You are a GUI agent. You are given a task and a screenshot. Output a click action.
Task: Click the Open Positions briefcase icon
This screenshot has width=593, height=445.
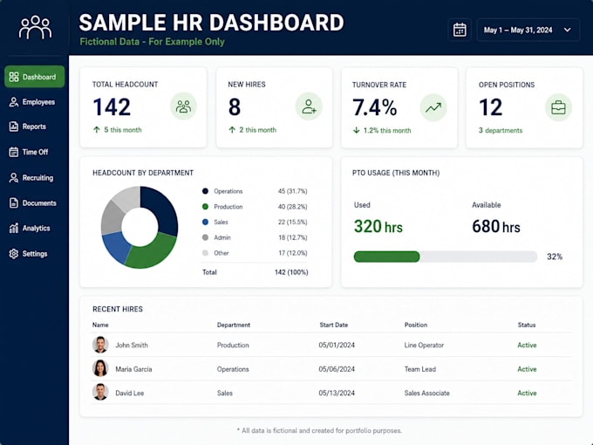[x=558, y=108]
